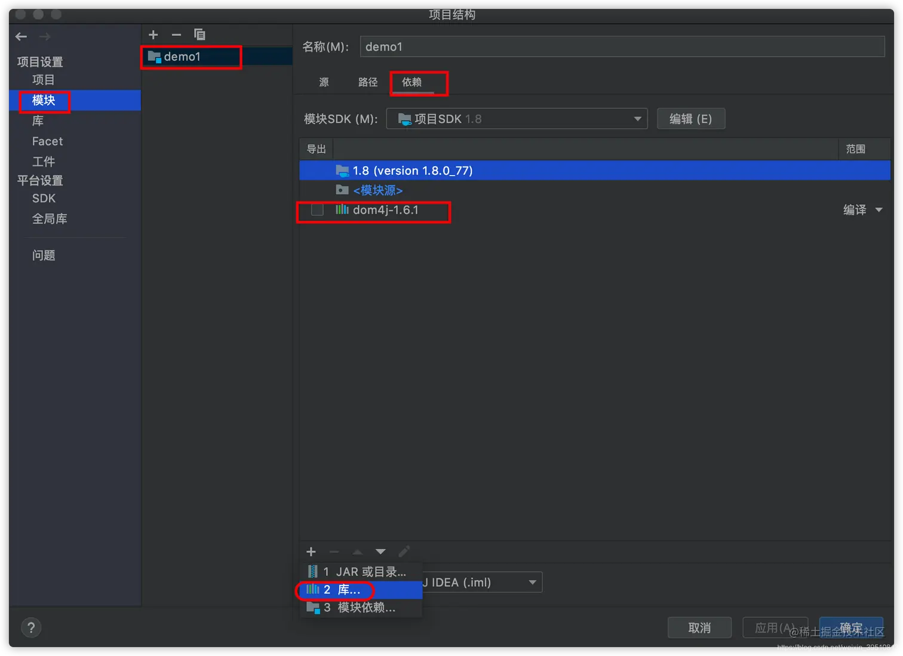Image resolution: width=903 pixels, height=656 pixels.
Task: Click the 导出 column header
Action: (317, 149)
